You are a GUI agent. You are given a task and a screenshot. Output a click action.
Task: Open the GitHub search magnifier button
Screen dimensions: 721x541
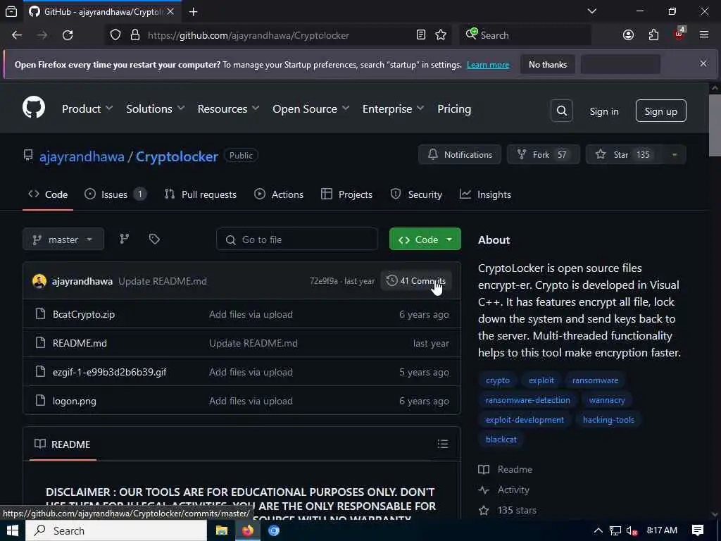point(561,111)
